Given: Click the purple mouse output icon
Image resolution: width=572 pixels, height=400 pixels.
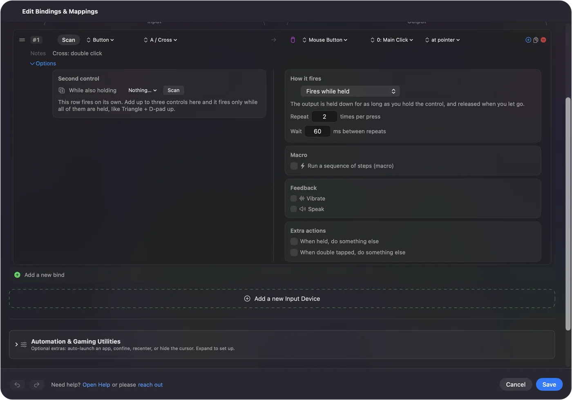Looking at the screenshot, I should pyautogui.click(x=293, y=40).
